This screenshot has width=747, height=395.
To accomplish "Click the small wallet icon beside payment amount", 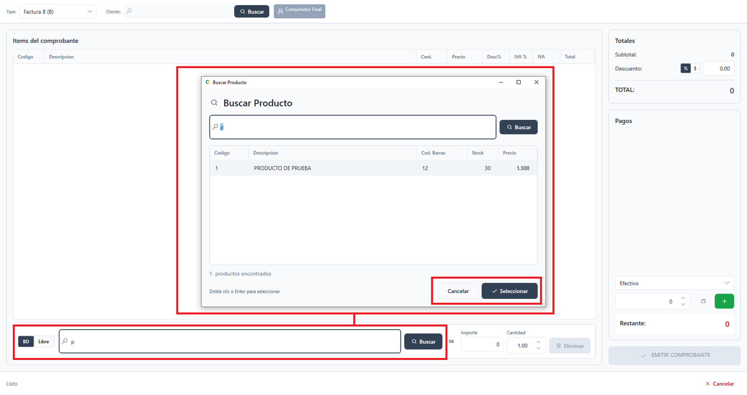I will (704, 301).
